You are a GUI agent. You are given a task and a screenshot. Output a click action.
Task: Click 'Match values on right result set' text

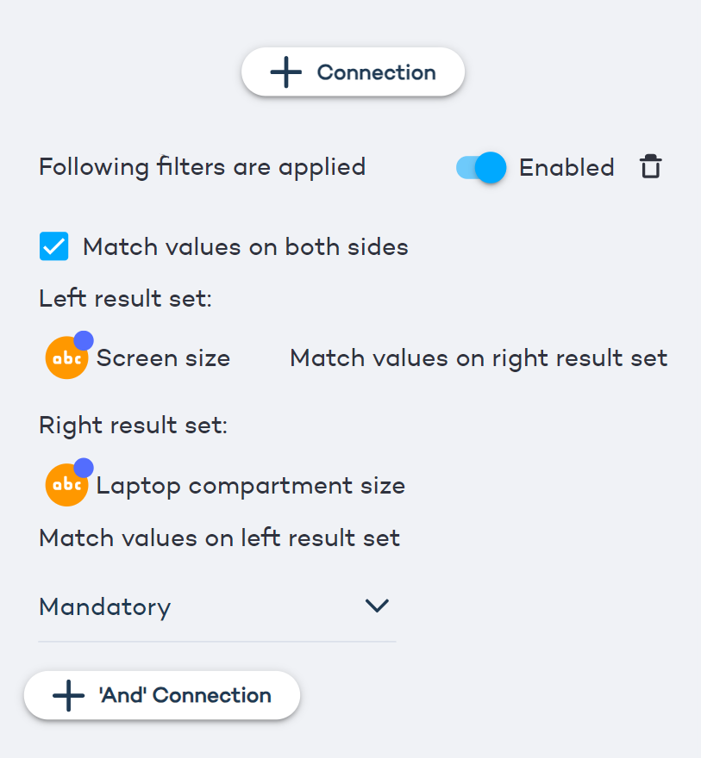click(x=479, y=358)
